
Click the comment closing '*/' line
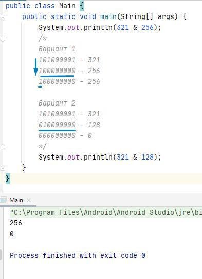(43, 146)
